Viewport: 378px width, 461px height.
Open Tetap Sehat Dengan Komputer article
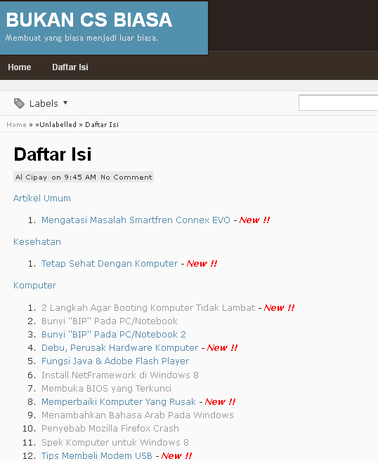coord(110,263)
